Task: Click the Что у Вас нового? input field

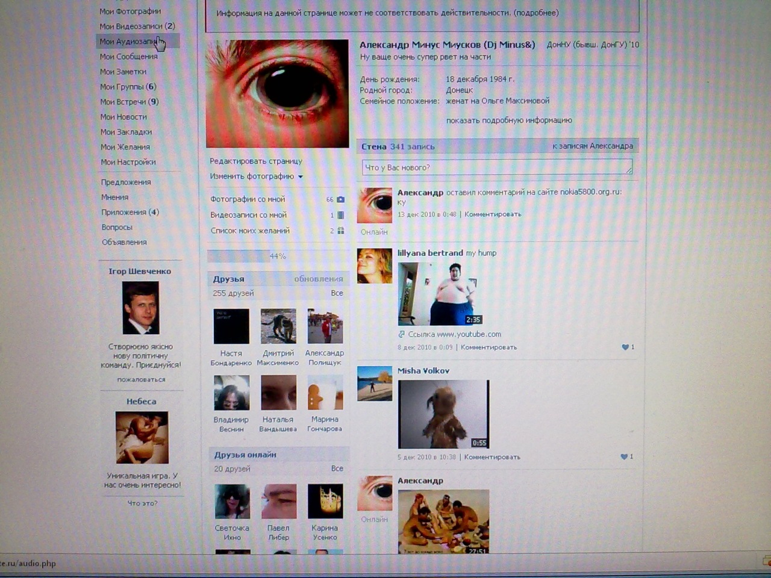Action: click(x=497, y=167)
